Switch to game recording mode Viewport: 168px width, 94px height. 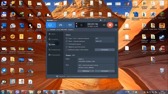(61, 25)
